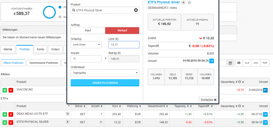
Task: Click red V sell icon for DEKA MDAX
Action: point(11,115)
